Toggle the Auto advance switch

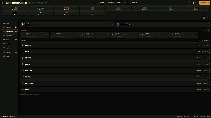pos(195,3)
